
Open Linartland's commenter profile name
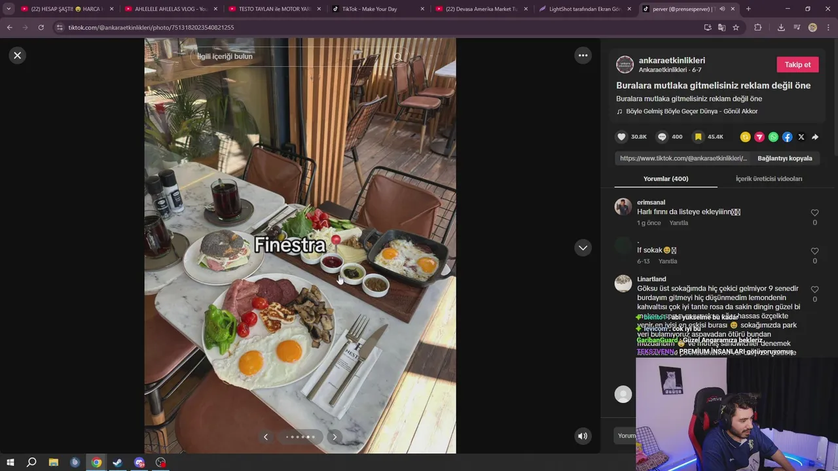(651, 279)
